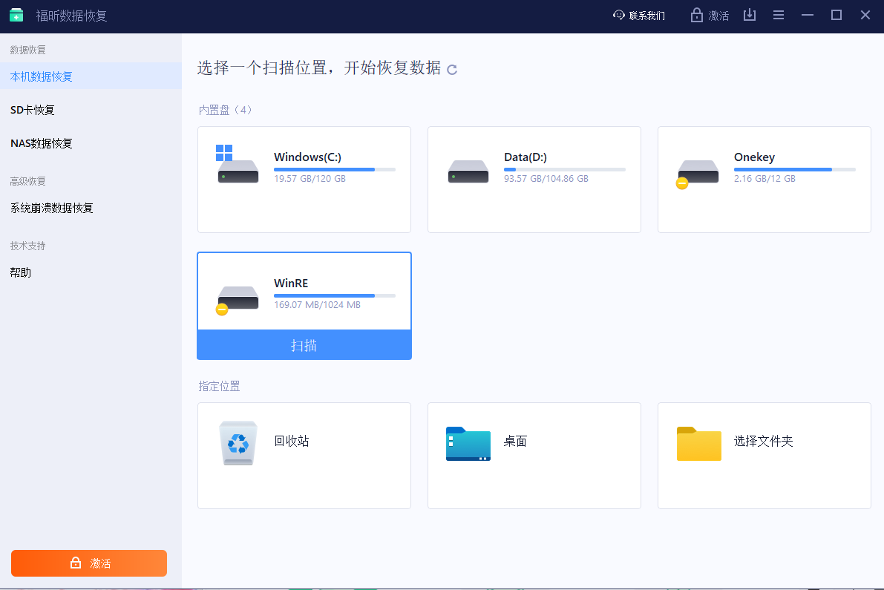
Task: Select the Windows(C:) drive name
Action: [307, 157]
